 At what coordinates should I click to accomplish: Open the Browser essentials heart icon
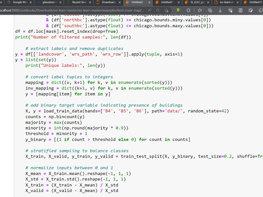(x=230, y=11)
